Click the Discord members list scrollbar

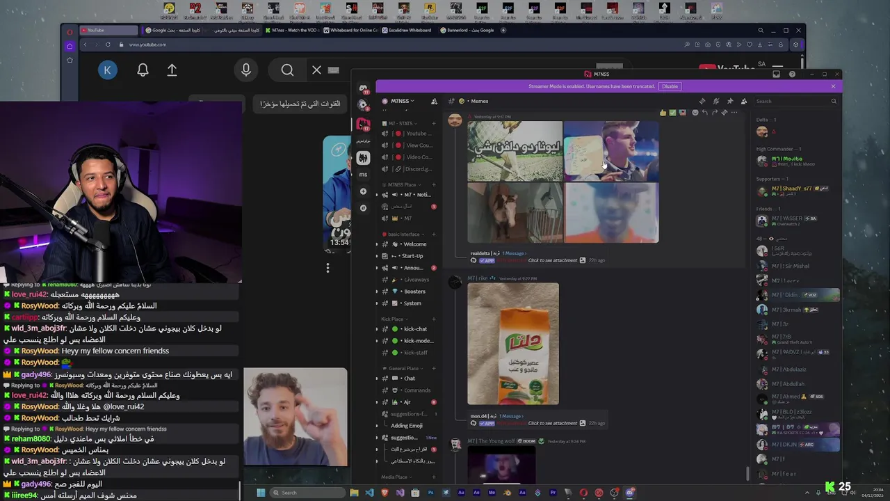[748, 473]
